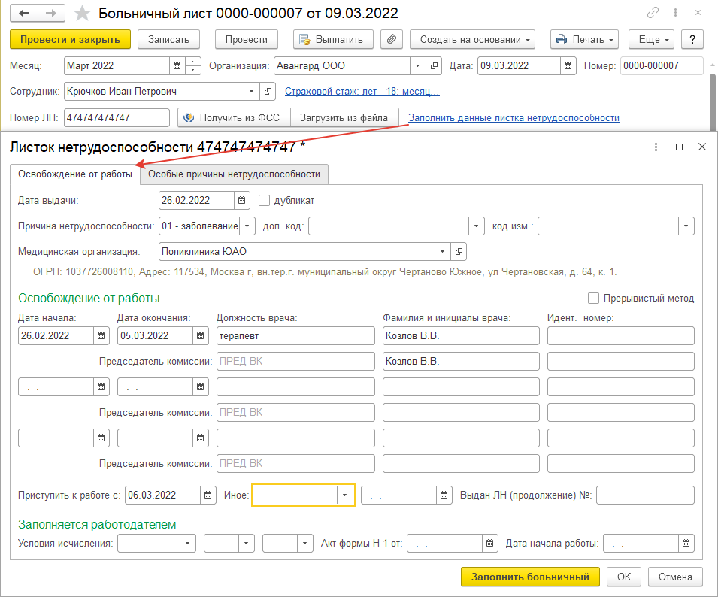Expand the Организация dropdown list
Viewport: 718px width, 597px height.
tap(417, 66)
